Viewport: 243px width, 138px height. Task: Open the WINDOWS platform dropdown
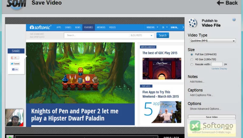[x=152, y=27]
